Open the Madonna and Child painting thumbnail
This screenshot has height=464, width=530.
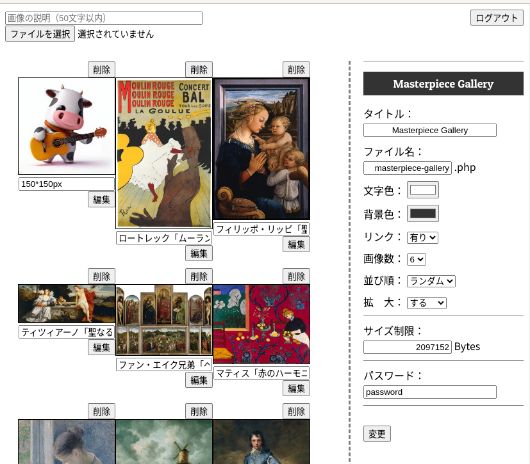pos(261,149)
